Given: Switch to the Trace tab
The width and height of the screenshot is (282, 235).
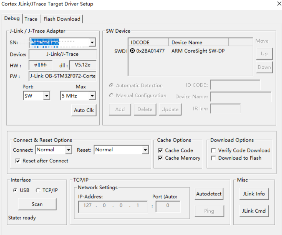Looking at the screenshot, I should click(31, 19).
